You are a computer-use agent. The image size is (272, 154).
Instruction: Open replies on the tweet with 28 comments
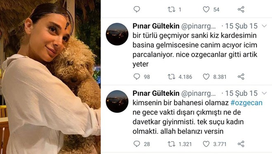[x=137, y=144]
